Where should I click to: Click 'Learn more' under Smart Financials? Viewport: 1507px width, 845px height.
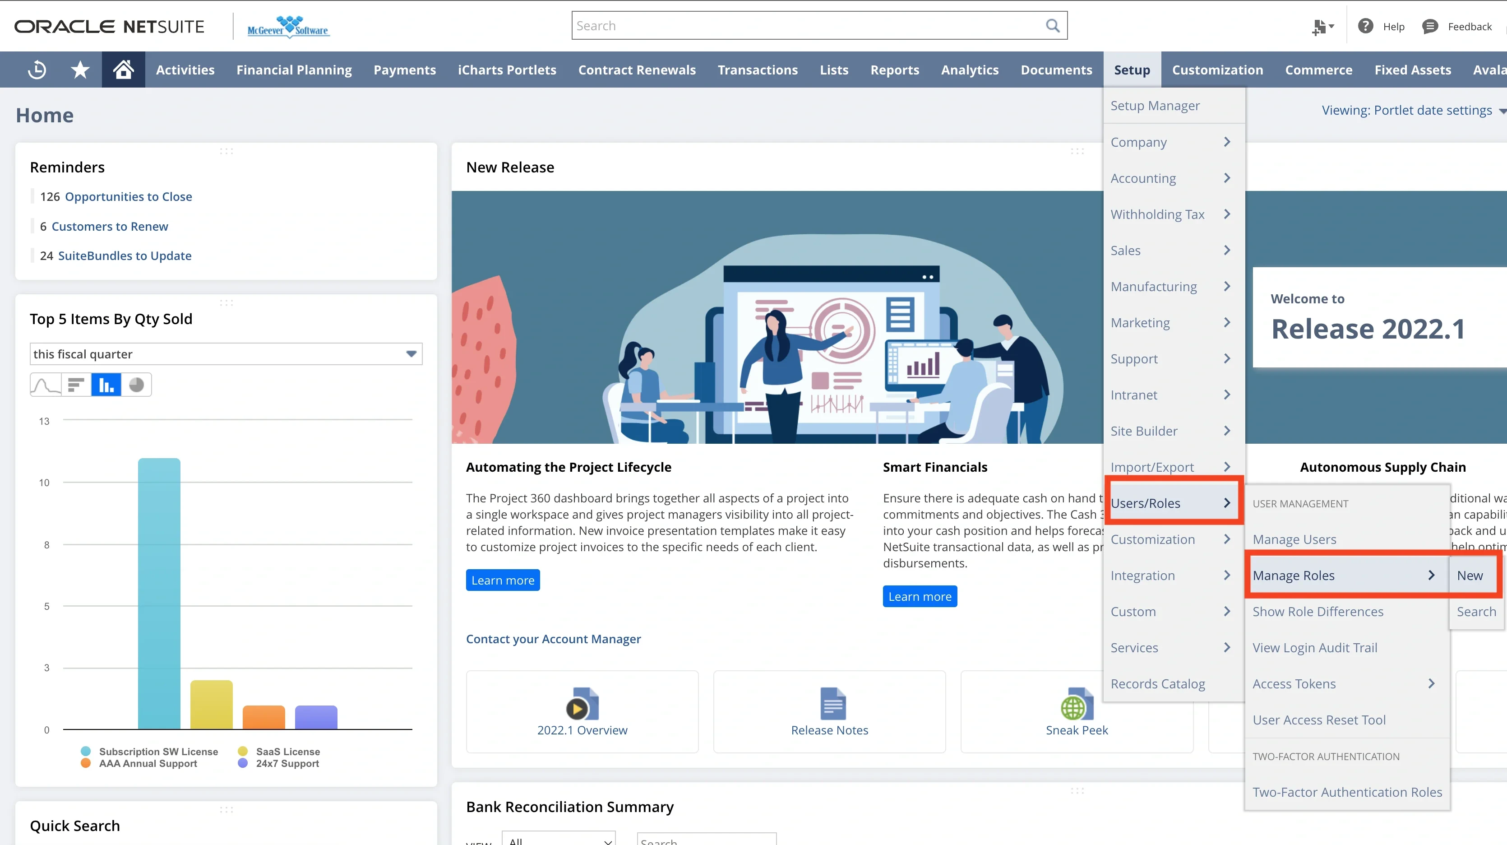pos(920,596)
